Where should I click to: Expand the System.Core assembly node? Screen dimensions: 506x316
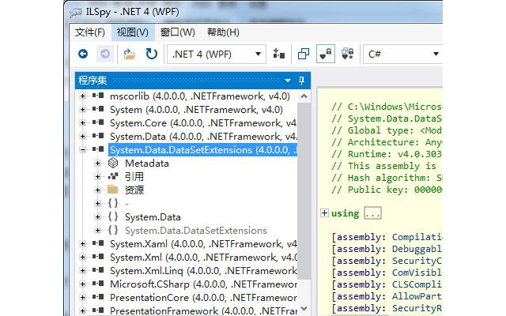click(x=82, y=123)
